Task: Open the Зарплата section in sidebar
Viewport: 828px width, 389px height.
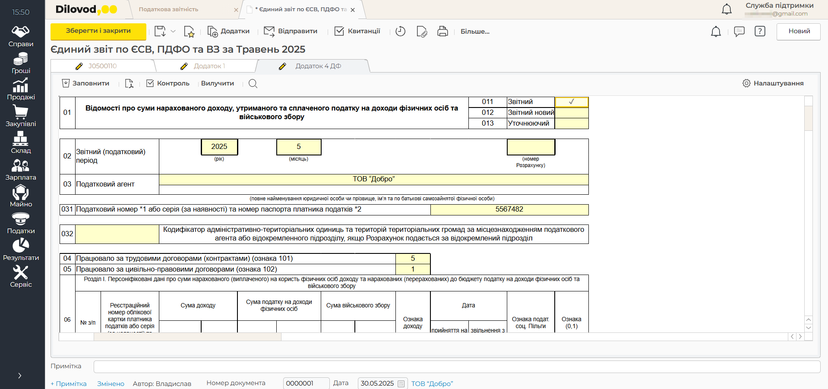Action: point(21,170)
